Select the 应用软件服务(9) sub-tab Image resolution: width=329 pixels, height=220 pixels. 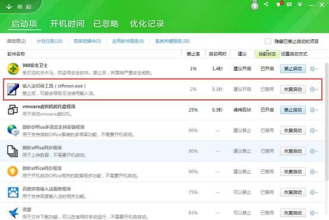128,41
